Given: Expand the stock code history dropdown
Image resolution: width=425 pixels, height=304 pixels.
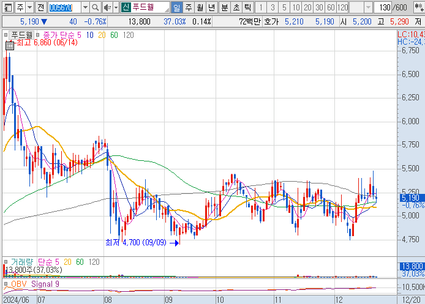Looking at the screenshot, I should (85, 7).
